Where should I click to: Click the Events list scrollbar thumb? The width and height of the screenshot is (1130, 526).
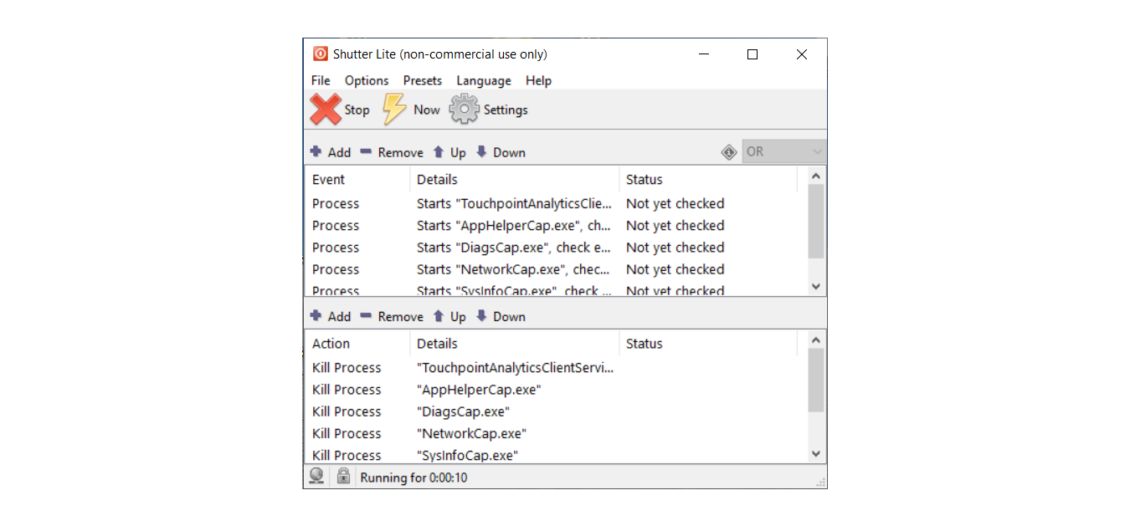(816, 222)
